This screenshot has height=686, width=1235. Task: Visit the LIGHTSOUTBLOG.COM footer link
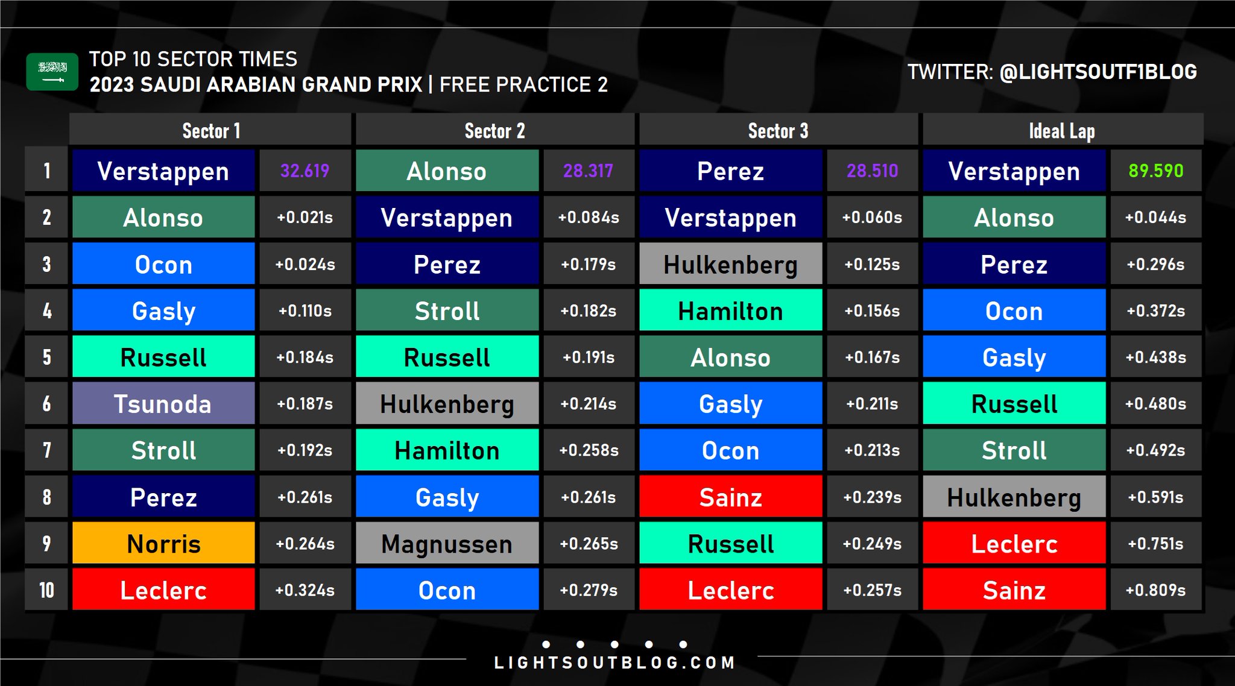(x=614, y=663)
